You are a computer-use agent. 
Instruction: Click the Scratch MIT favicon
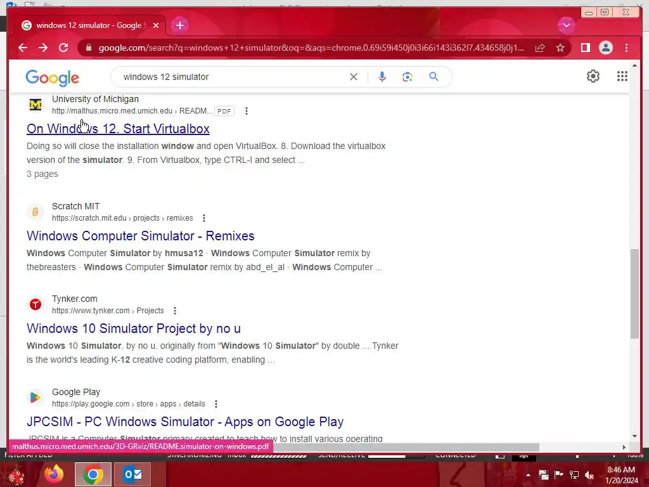pyautogui.click(x=35, y=212)
